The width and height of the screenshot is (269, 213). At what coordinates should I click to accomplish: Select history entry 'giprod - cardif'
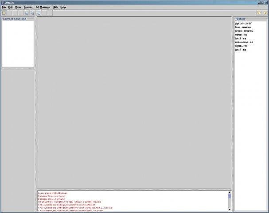point(243,24)
